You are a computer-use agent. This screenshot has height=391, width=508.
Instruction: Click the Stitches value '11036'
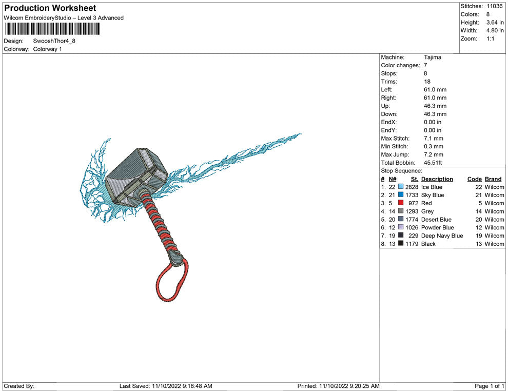pos(494,6)
